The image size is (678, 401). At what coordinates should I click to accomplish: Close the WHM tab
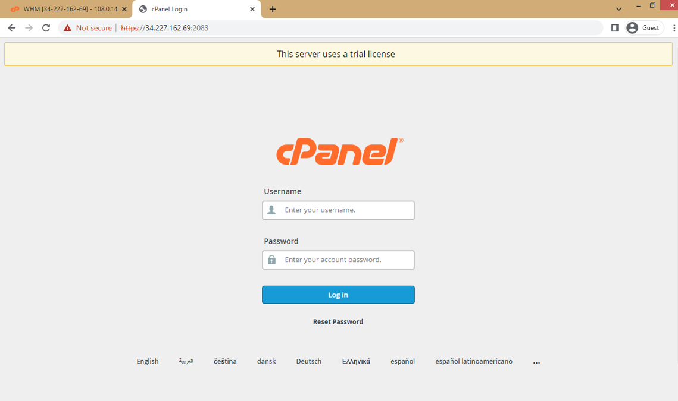click(x=124, y=9)
